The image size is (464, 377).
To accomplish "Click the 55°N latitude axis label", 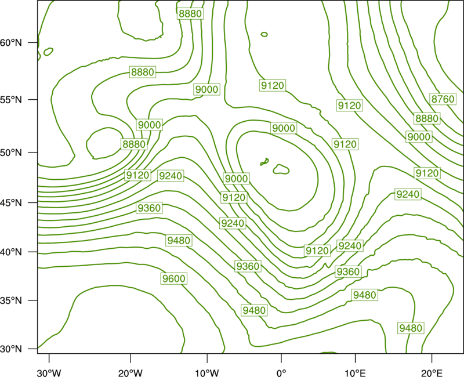I will 11,100.
